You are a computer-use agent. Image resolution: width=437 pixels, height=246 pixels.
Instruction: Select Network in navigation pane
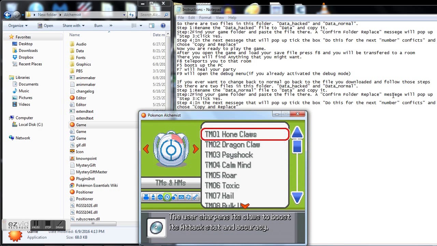click(x=23, y=138)
